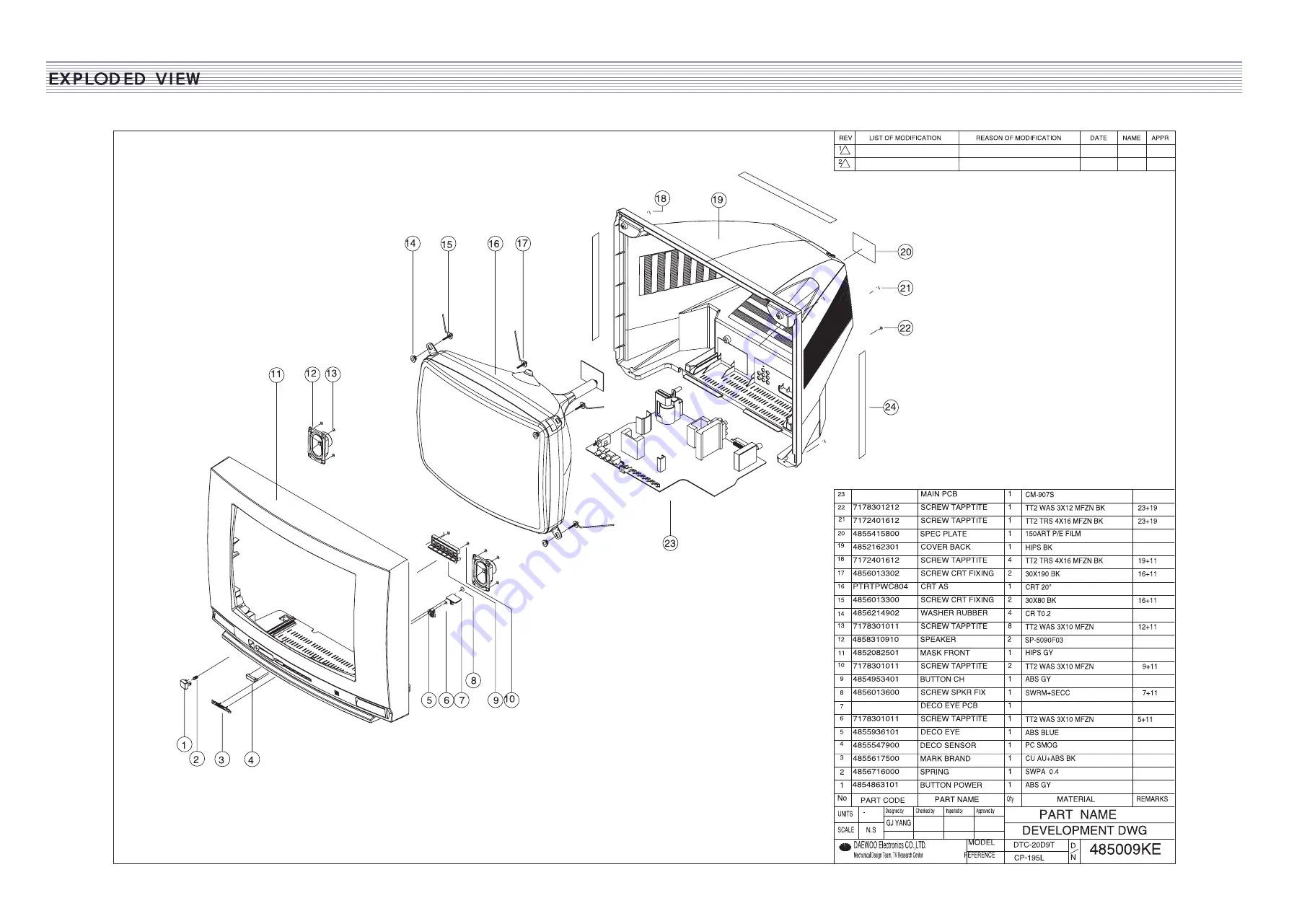The width and height of the screenshot is (1289, 911).
Task: Click part name 'MAIN PCB'
Action: [x=938, y=494]
